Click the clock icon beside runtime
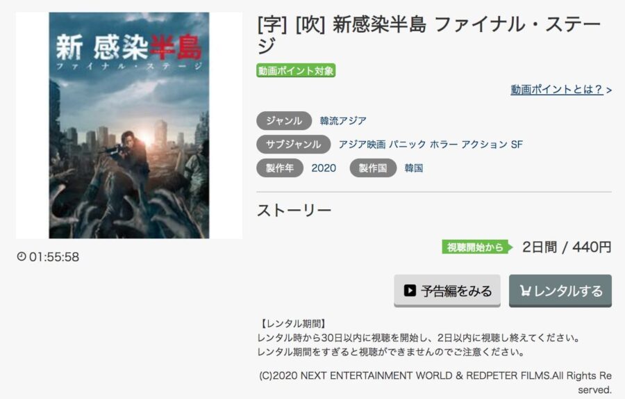 [22, 256]
